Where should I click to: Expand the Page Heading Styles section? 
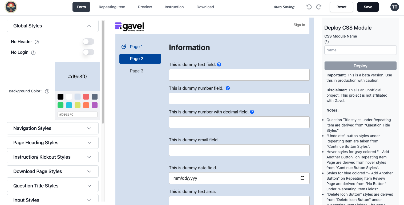point(52,143)
